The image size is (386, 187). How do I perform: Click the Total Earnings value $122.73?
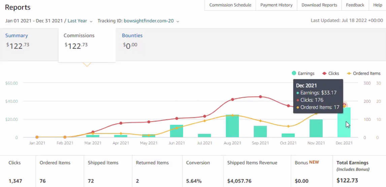347,180
